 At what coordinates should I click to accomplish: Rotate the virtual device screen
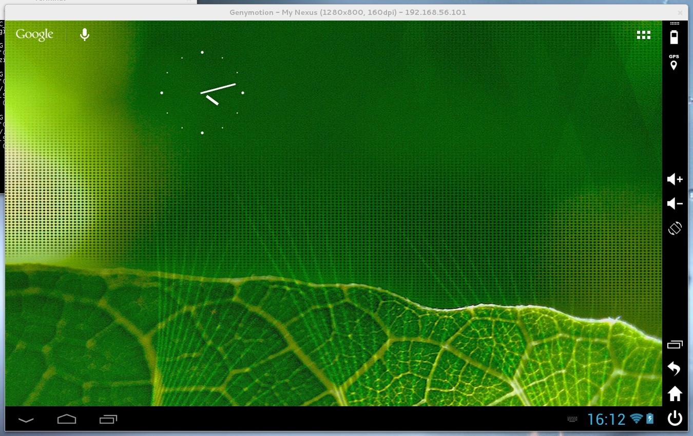pos(675,228)
